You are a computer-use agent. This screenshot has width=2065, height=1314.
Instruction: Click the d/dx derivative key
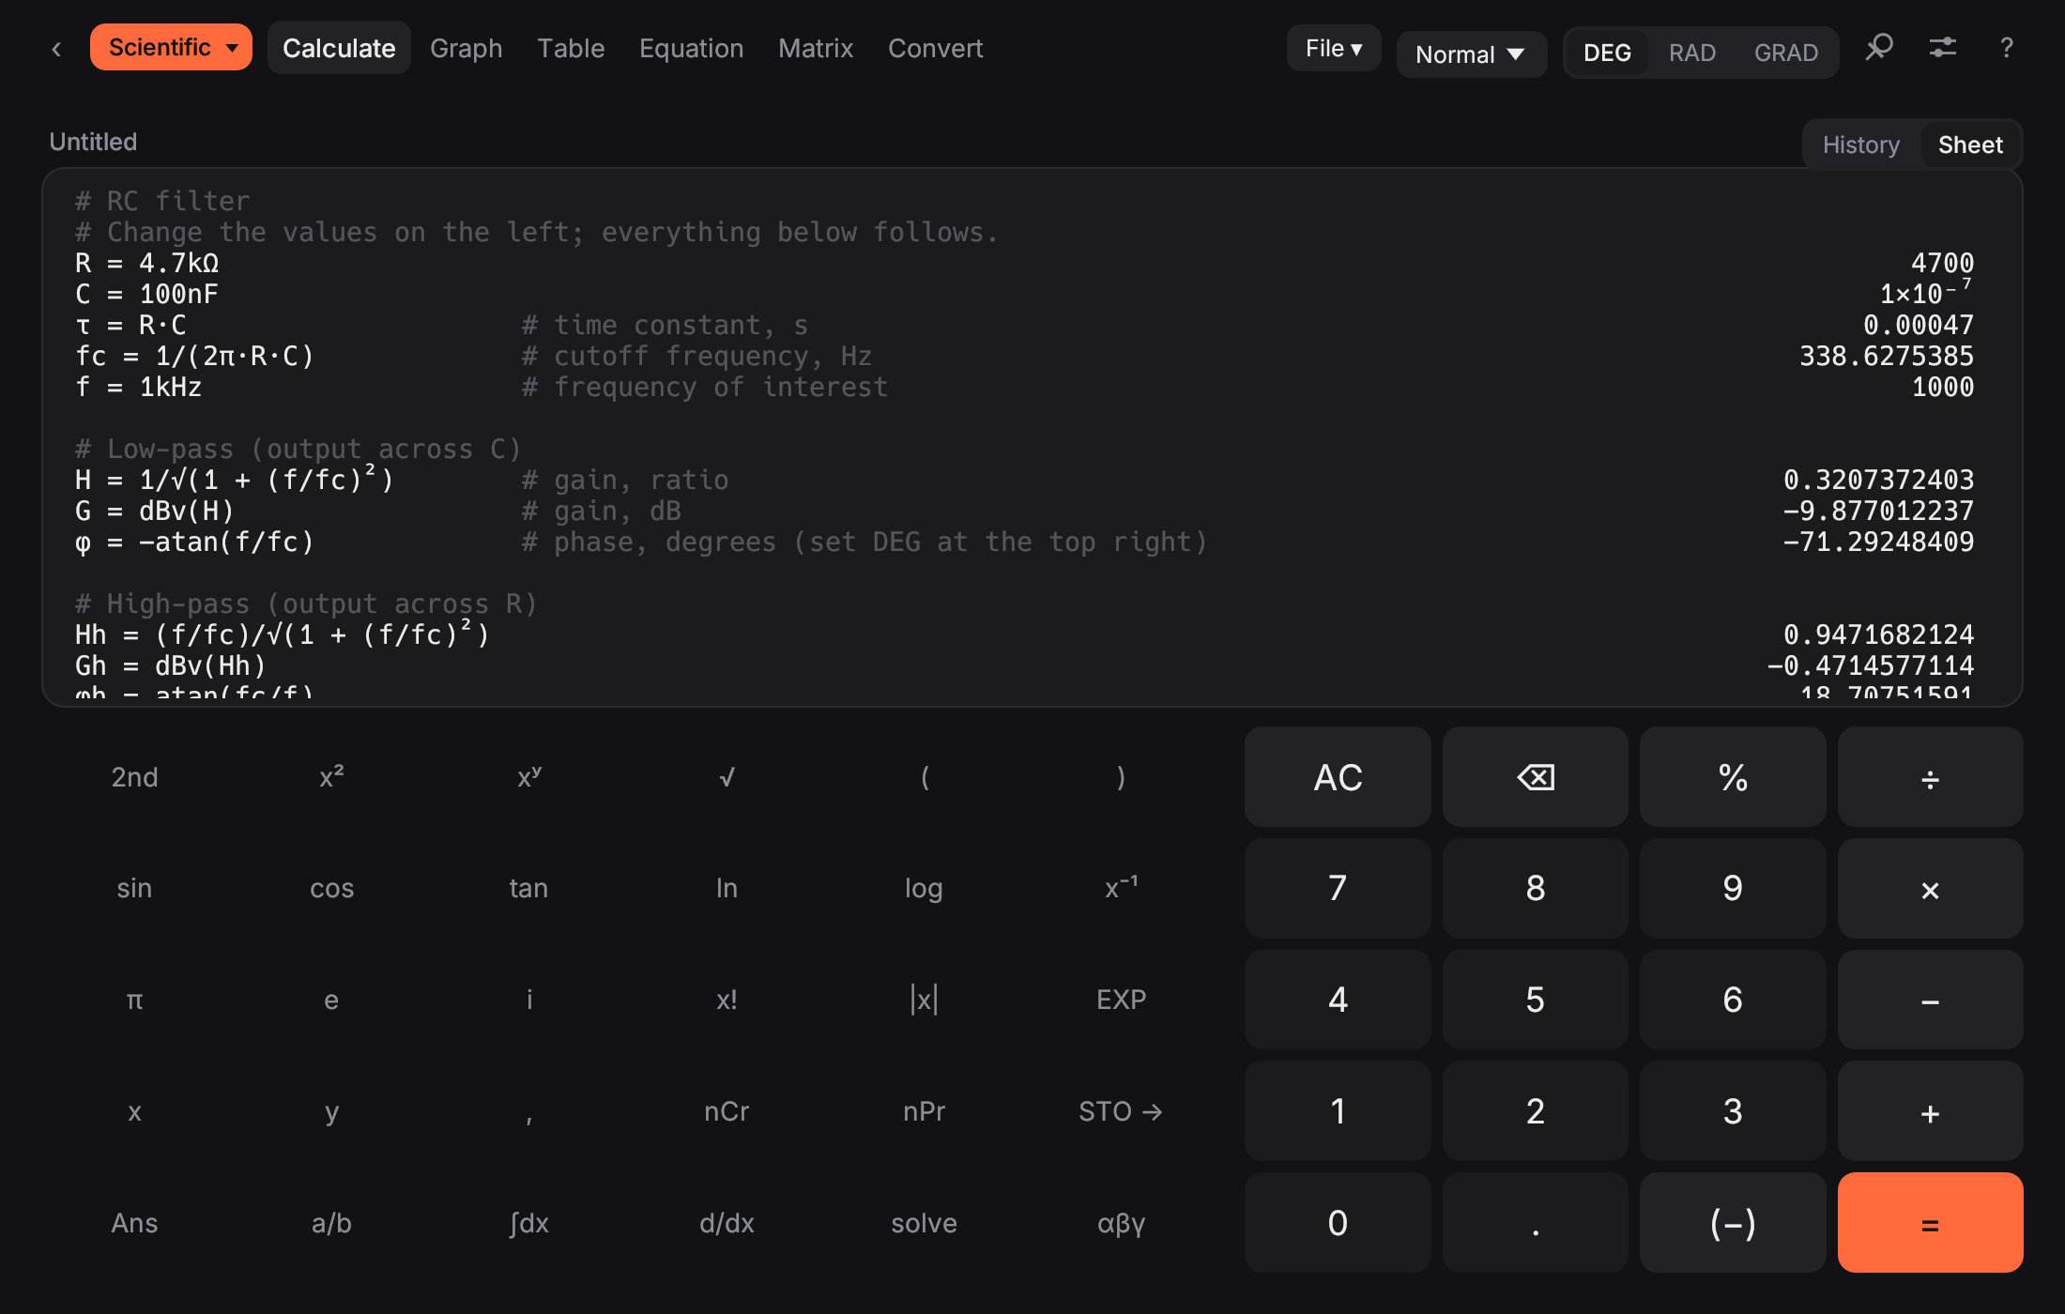[727, 1223]
